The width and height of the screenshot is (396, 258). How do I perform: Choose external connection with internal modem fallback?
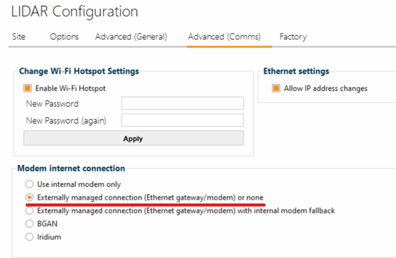(30, 211)
